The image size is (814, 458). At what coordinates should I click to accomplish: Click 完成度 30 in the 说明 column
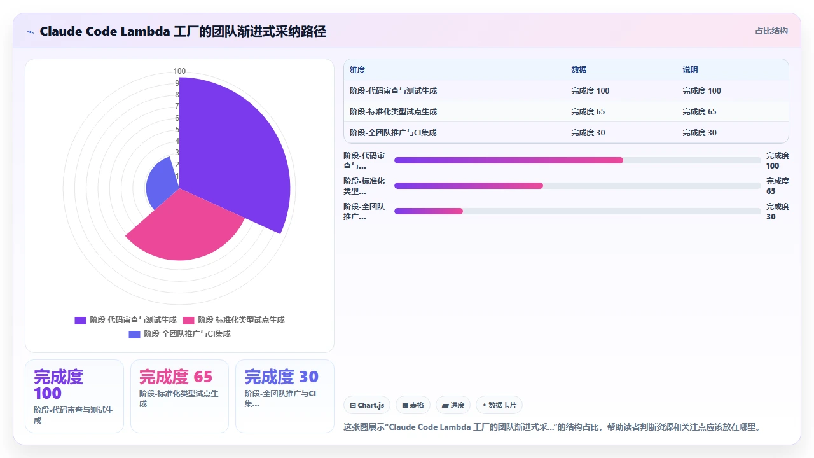700,133
